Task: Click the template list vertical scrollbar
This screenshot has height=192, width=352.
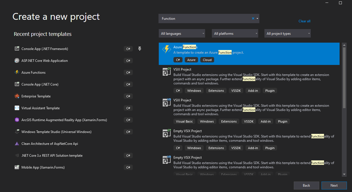Action: (344, 78)
